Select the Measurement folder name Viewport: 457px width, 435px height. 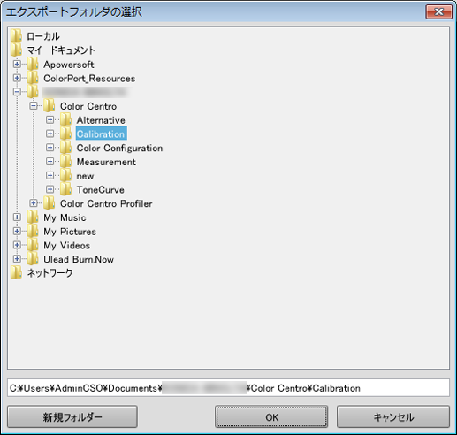[x=106, y=162]
